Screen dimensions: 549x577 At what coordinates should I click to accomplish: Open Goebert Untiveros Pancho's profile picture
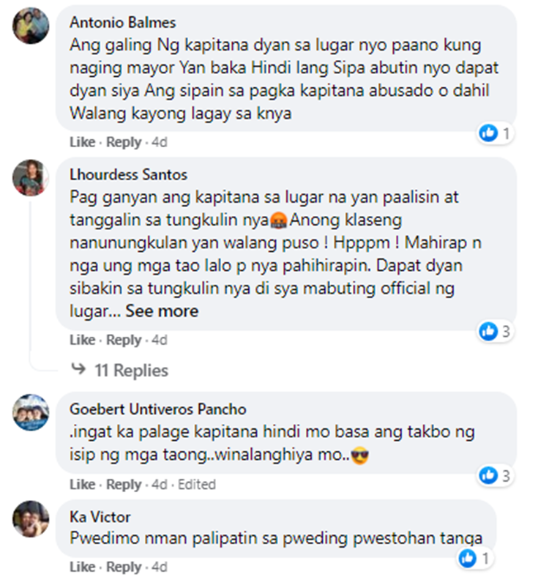click(x=31, y=412)
